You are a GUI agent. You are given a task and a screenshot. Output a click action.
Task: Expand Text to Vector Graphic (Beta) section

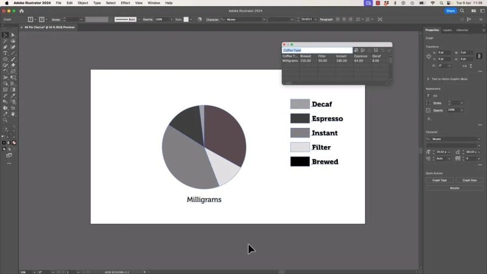click(x=428, y=79)
